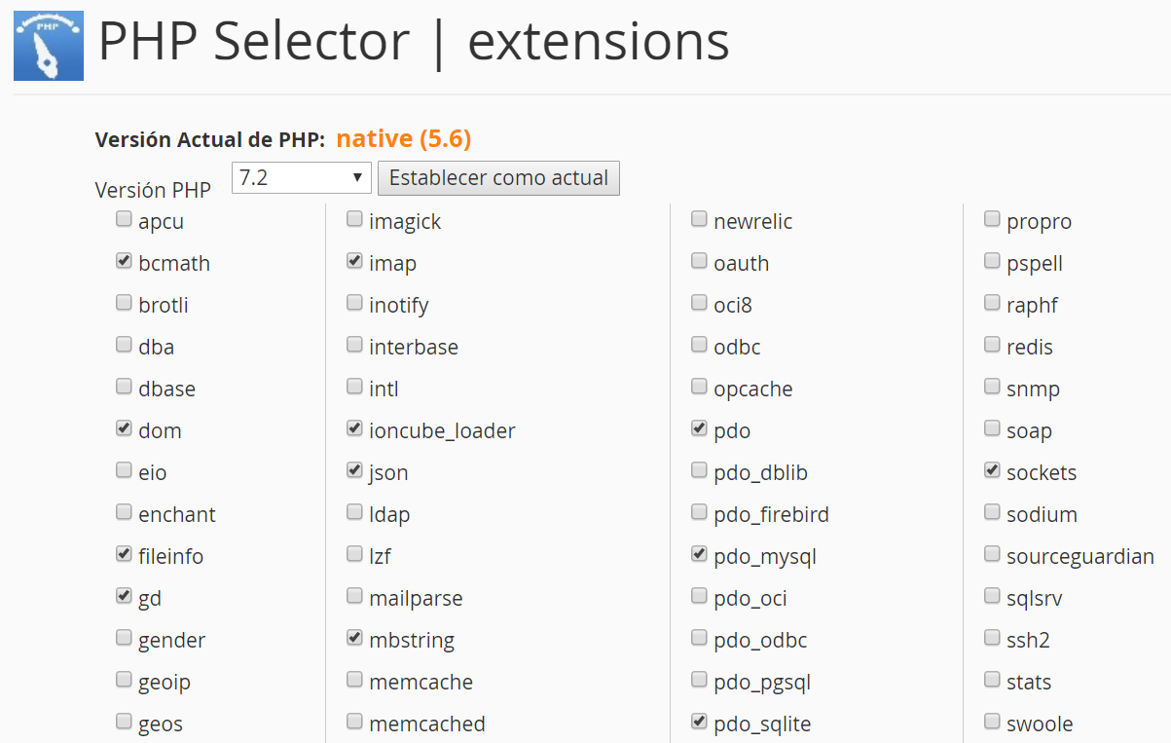
Task: Enable the soap extension
Action: 992,428
